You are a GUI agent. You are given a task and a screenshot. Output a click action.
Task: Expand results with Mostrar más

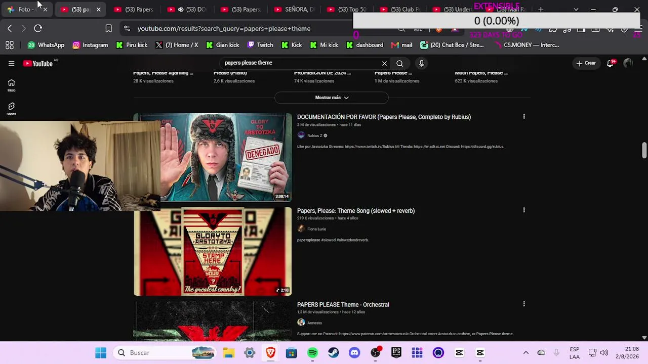332,98
